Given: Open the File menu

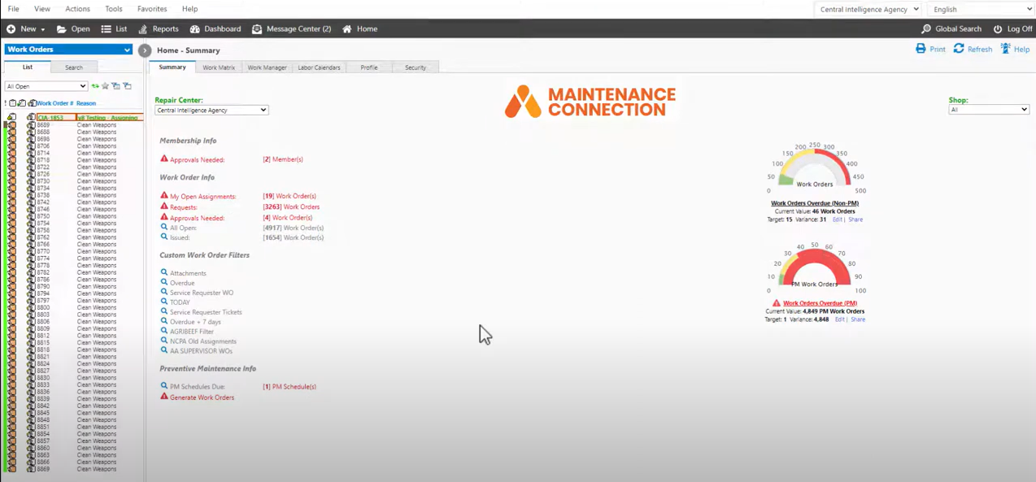Looking at the screenshot, I should (14, 9).
